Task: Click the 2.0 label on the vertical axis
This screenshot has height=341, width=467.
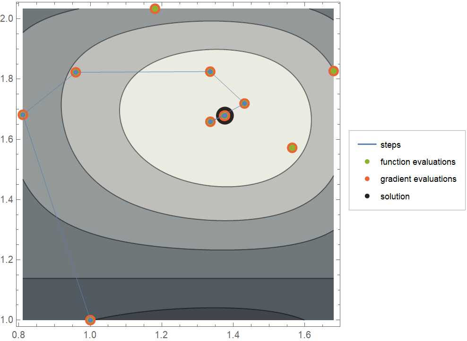Action: click(8, 18)
